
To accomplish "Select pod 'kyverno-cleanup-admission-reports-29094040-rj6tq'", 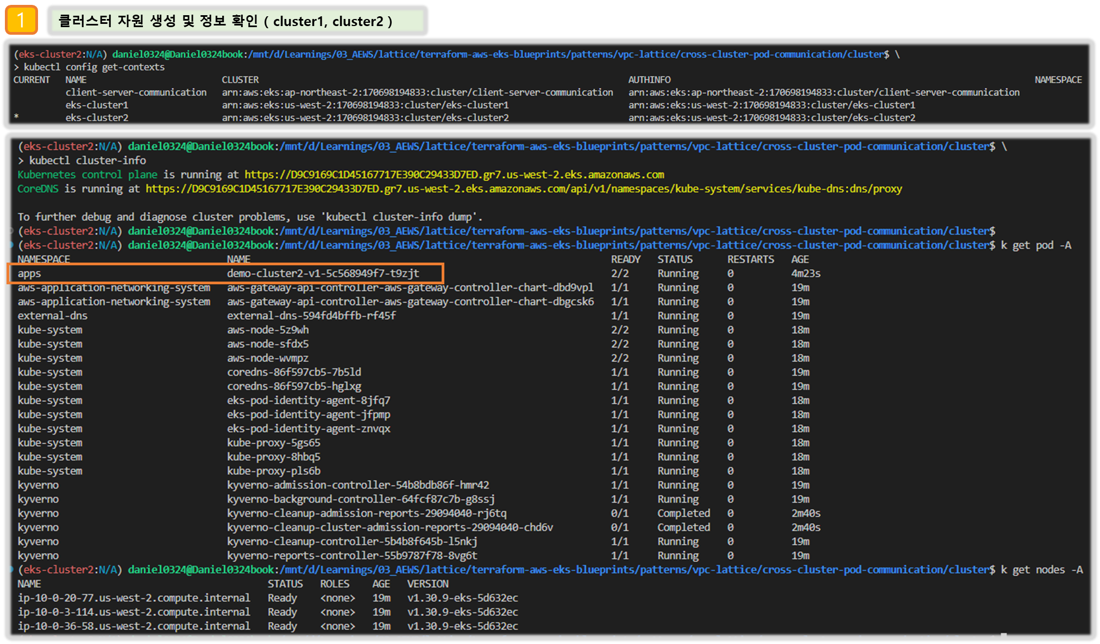I will (x=367, y=513).
